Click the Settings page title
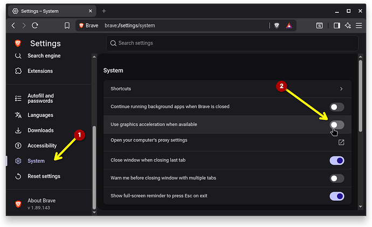 click(x=45, y=44)
